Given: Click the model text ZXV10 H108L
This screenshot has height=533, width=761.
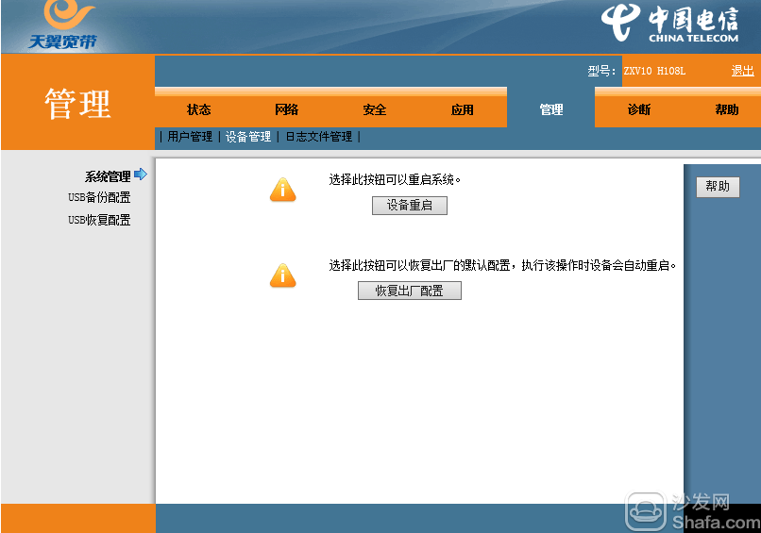Looking at the screenshot, I should (x=654, y=71).
